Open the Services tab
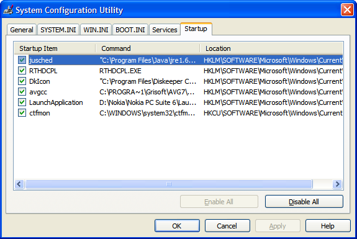This screenshot has height=239, width=357. (x=165, y=30)
